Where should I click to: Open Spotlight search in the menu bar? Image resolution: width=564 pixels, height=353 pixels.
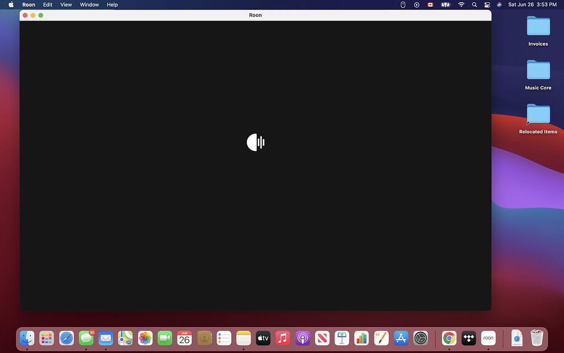click(x=474, y=4)
